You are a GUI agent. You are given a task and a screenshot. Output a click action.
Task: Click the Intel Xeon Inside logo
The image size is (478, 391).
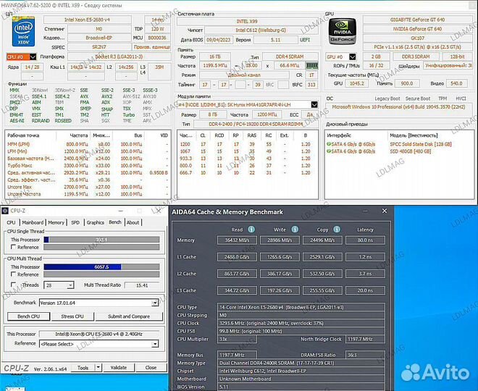tap(23, 31)
